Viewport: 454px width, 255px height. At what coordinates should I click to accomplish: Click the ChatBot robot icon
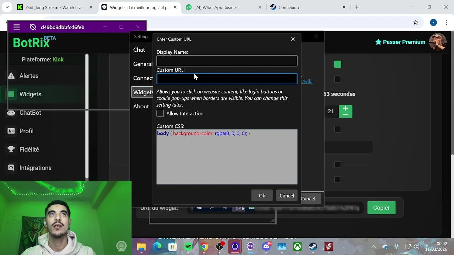pyautogui.click(x=11, y=113)
